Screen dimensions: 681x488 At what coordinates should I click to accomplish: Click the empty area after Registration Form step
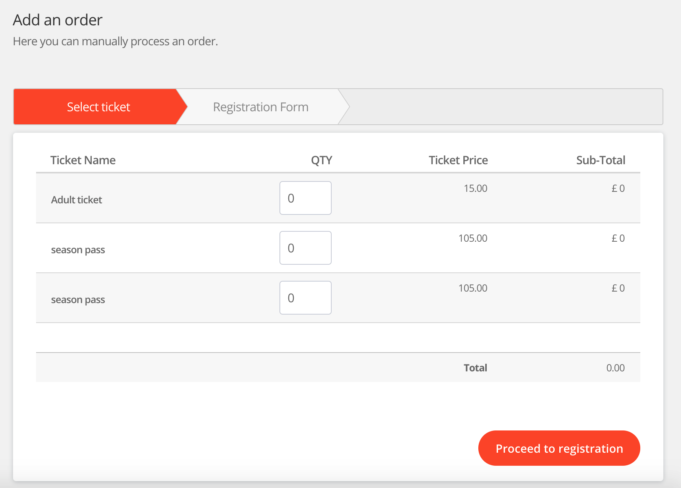[x=503, y=107]
